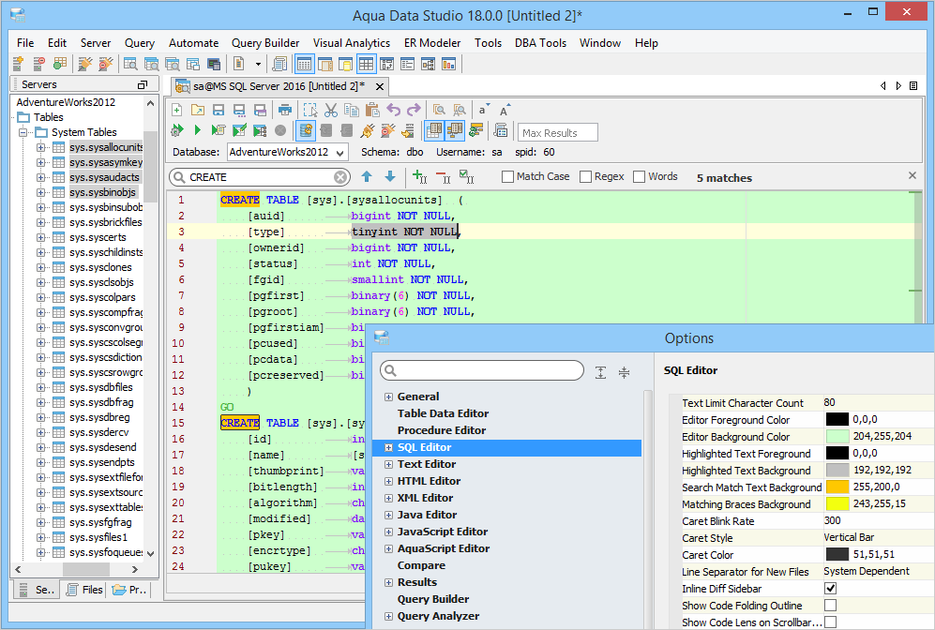Enable the Match Case checkbox
This screenshot has width=935, height=630.
point(507,176)
